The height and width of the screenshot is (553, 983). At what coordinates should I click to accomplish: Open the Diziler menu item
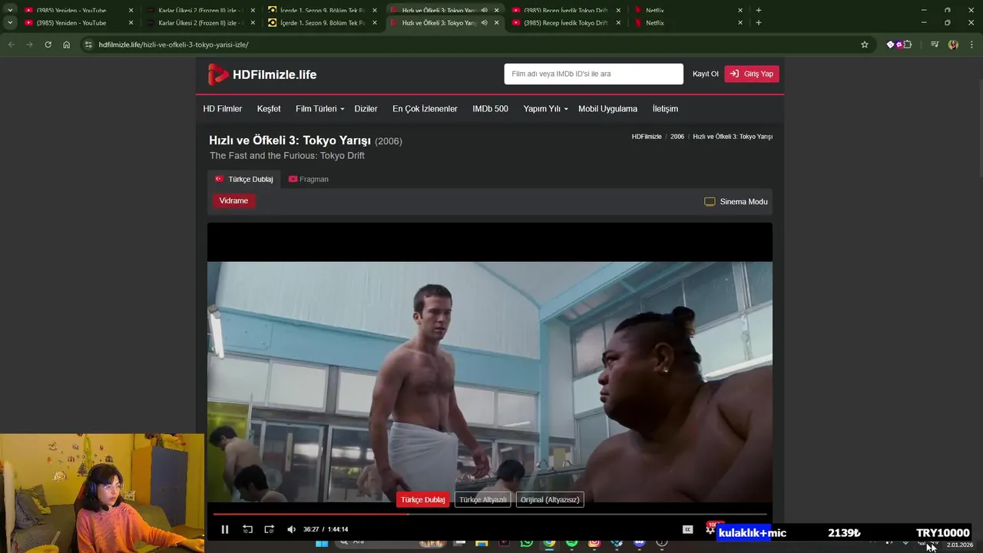(x=366, y=109)
